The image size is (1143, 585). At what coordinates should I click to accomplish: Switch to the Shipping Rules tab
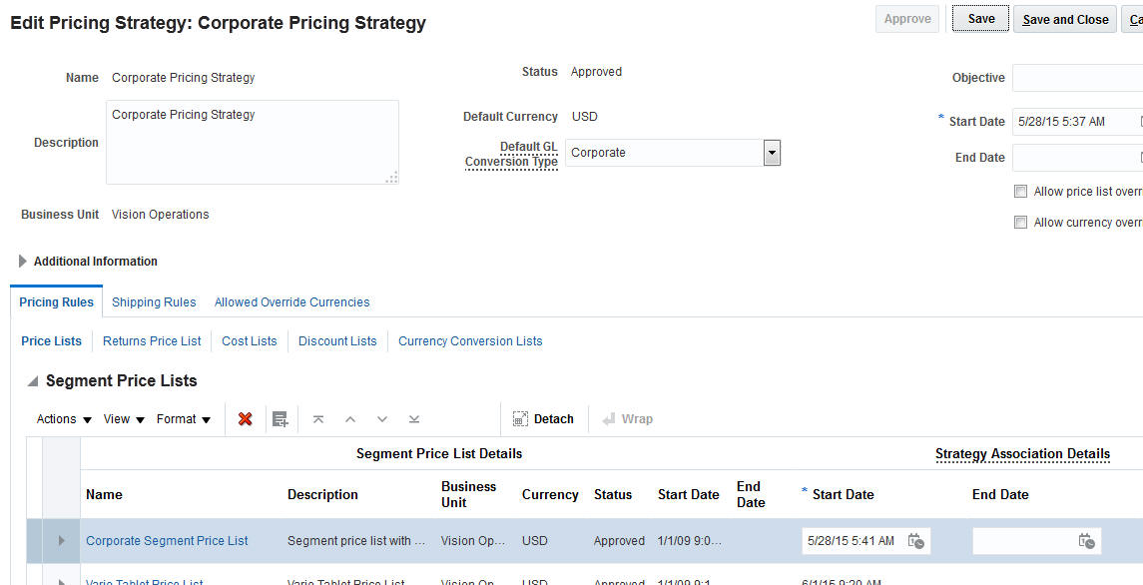pos(153,301)
